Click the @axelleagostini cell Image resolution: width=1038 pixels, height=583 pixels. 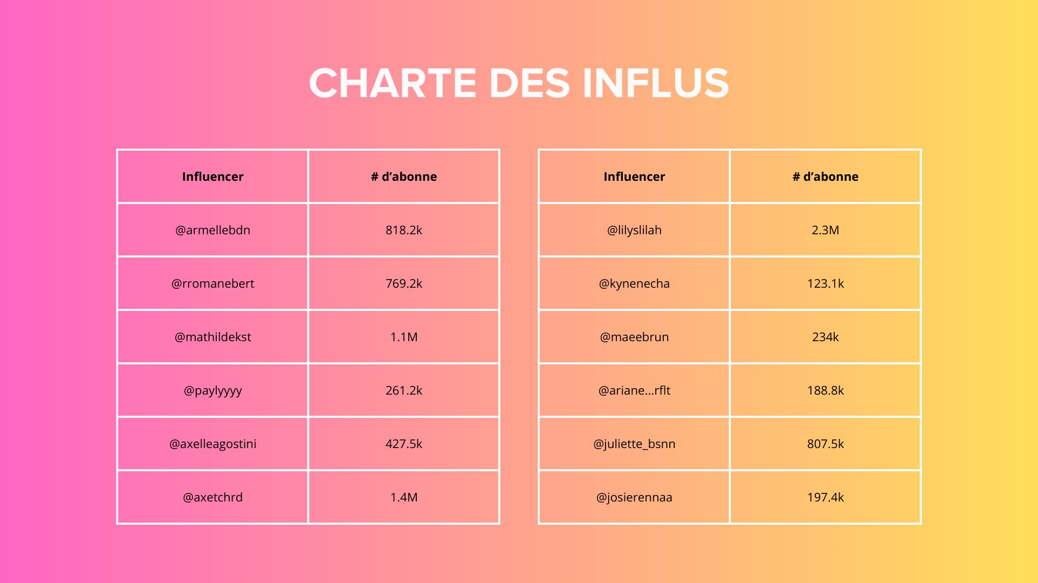[213, 444]
